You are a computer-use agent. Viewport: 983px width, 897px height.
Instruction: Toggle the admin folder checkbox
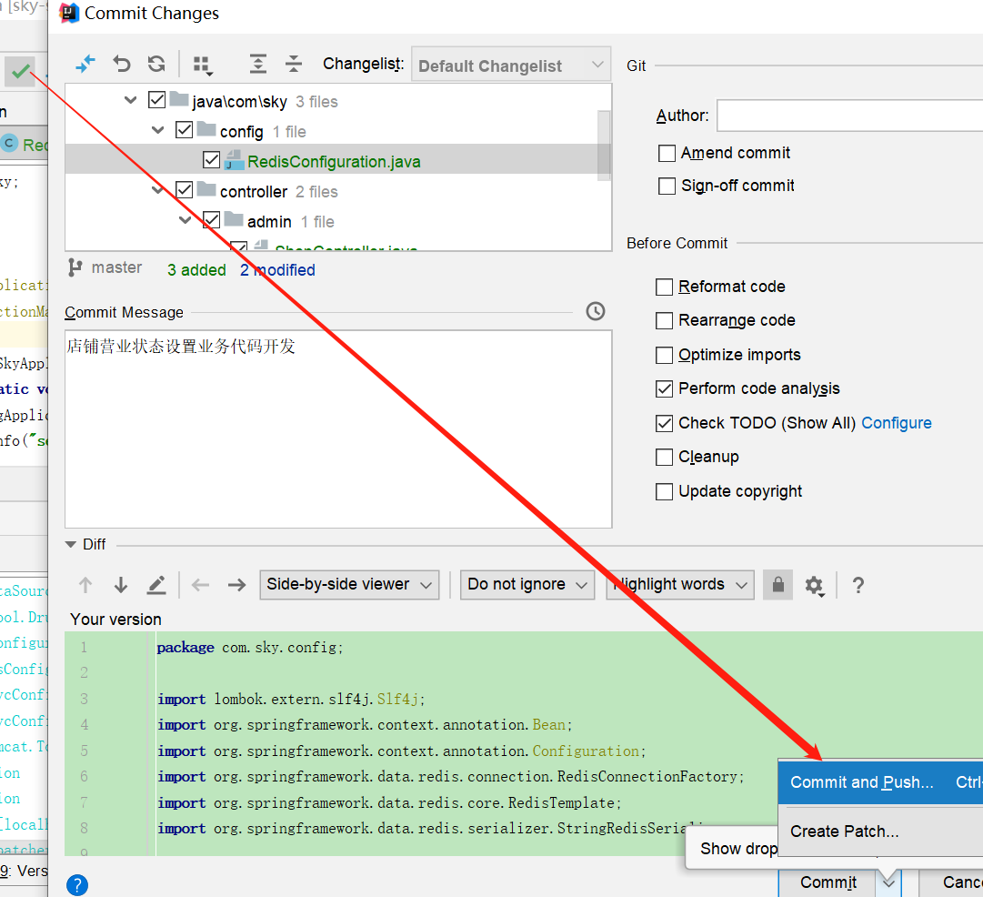click(211, 219)
